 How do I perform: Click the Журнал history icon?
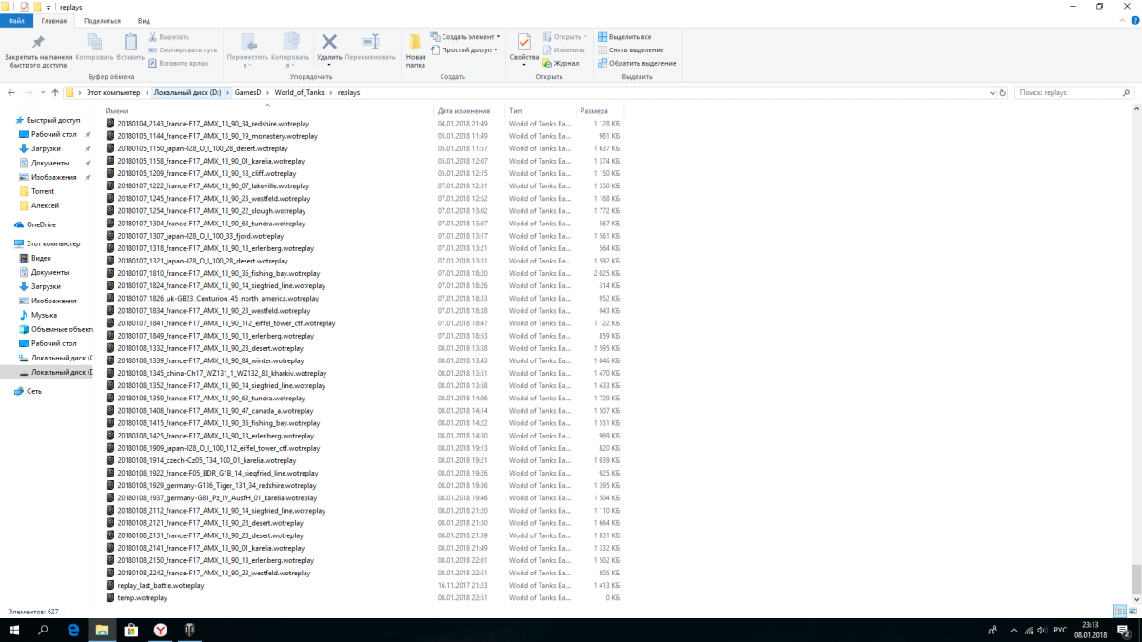click(561, 63)
